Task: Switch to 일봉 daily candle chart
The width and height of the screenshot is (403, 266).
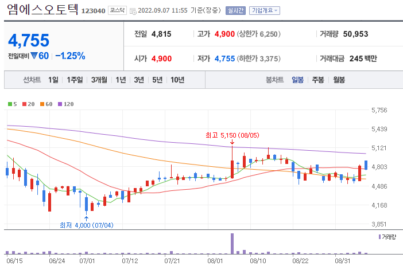Action: coord(297,80)
